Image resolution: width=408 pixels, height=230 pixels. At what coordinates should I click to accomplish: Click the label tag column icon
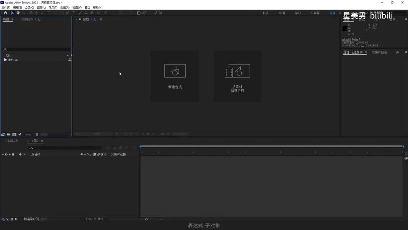pyautogui.click(x=20, y=154)
